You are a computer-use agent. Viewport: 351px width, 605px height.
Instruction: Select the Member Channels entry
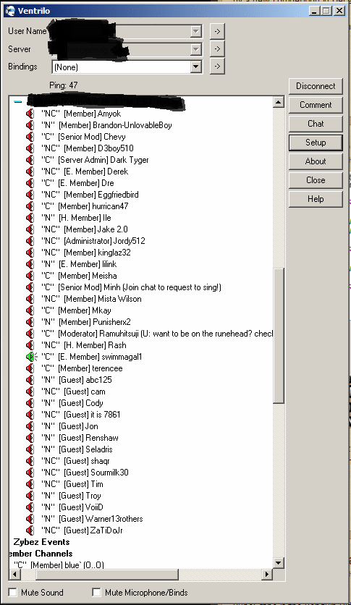[x=41, y=554]
